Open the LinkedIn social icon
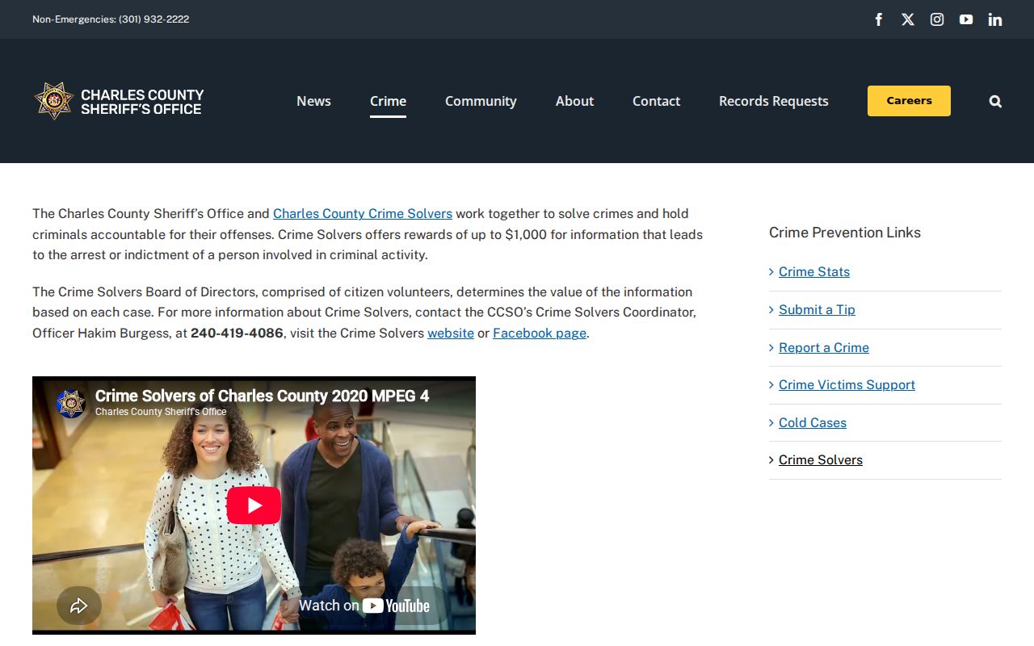1034x646 pixels. pyautogui.click(x=995, y=19)
